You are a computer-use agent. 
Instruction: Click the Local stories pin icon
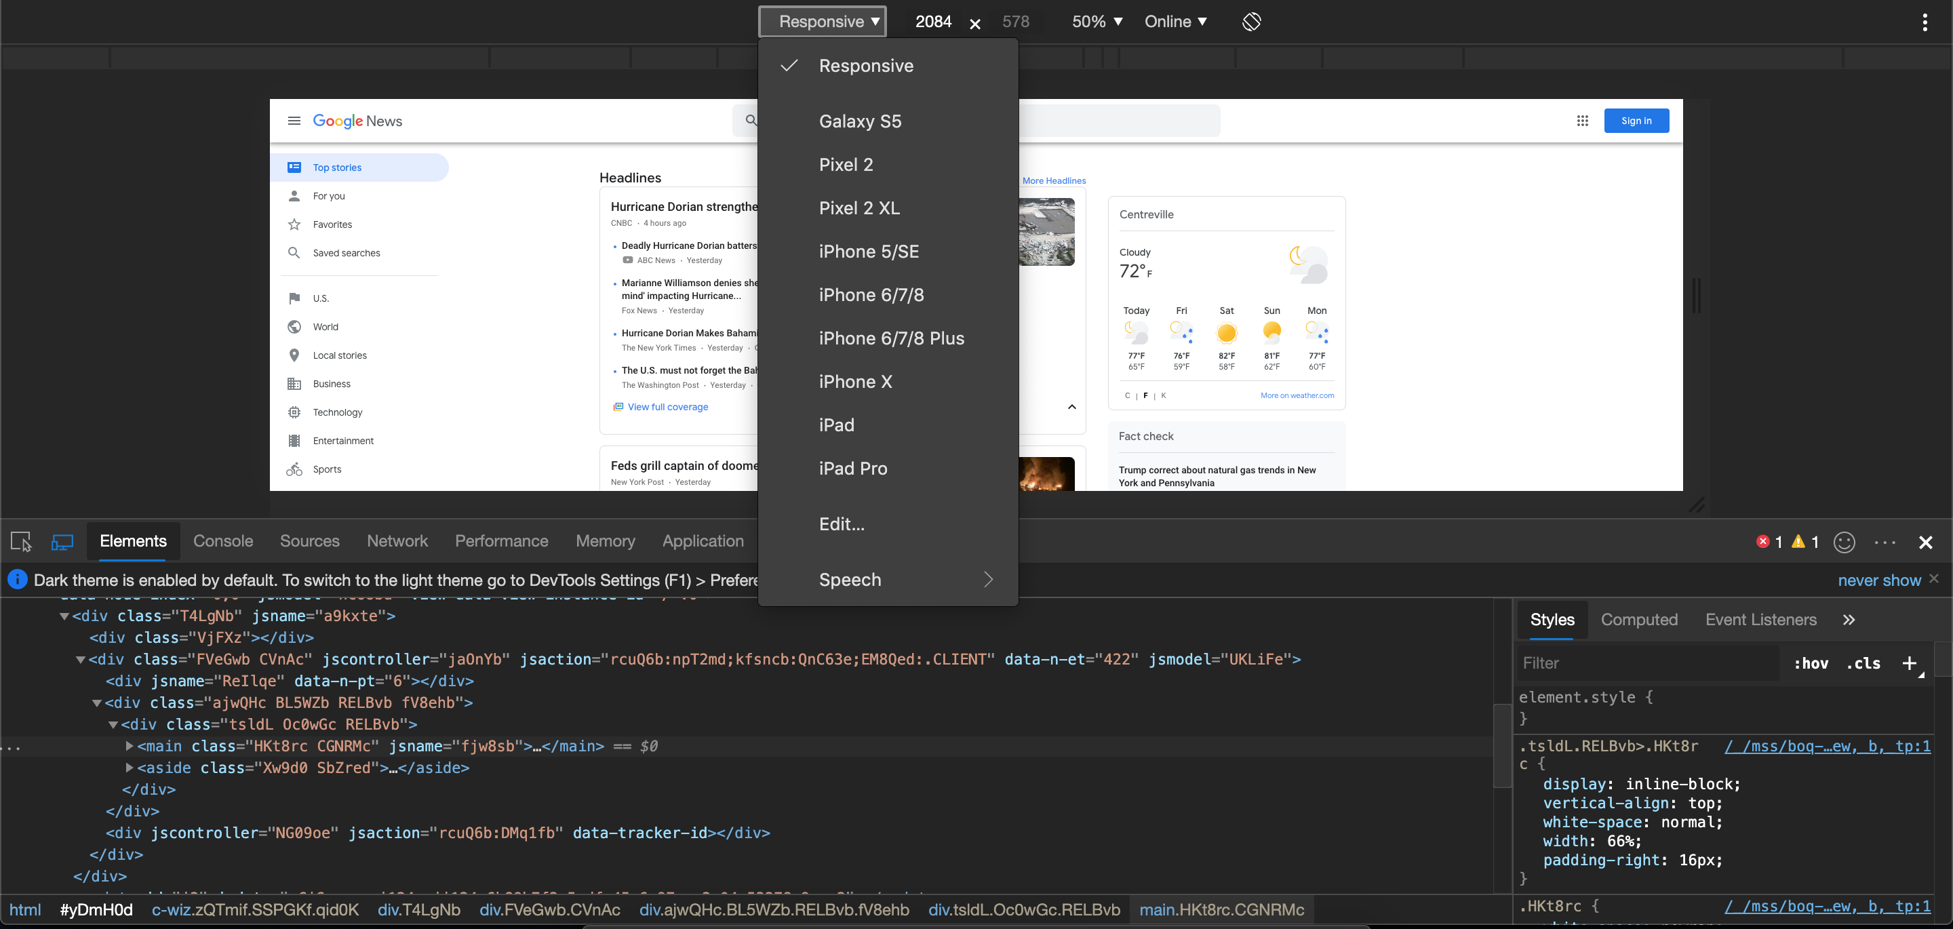(294, 355)
